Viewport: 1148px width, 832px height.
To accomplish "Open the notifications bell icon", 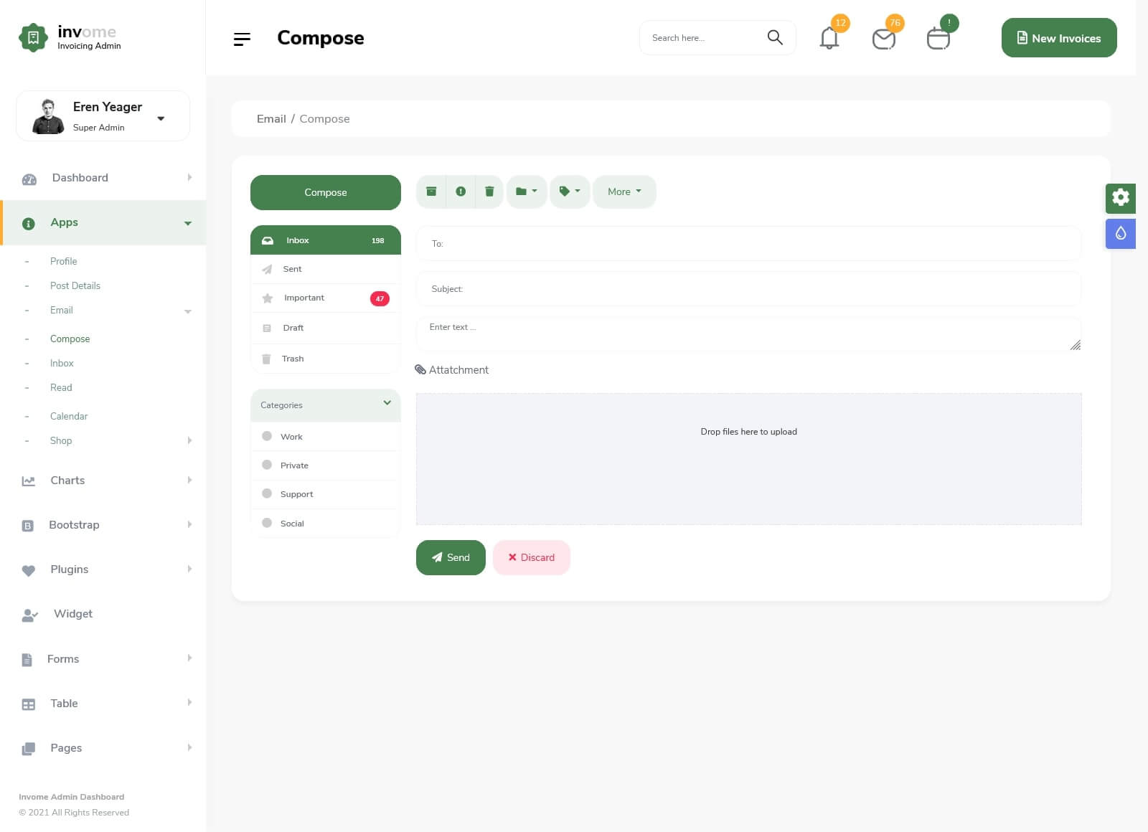I will (x=829, y=38).
